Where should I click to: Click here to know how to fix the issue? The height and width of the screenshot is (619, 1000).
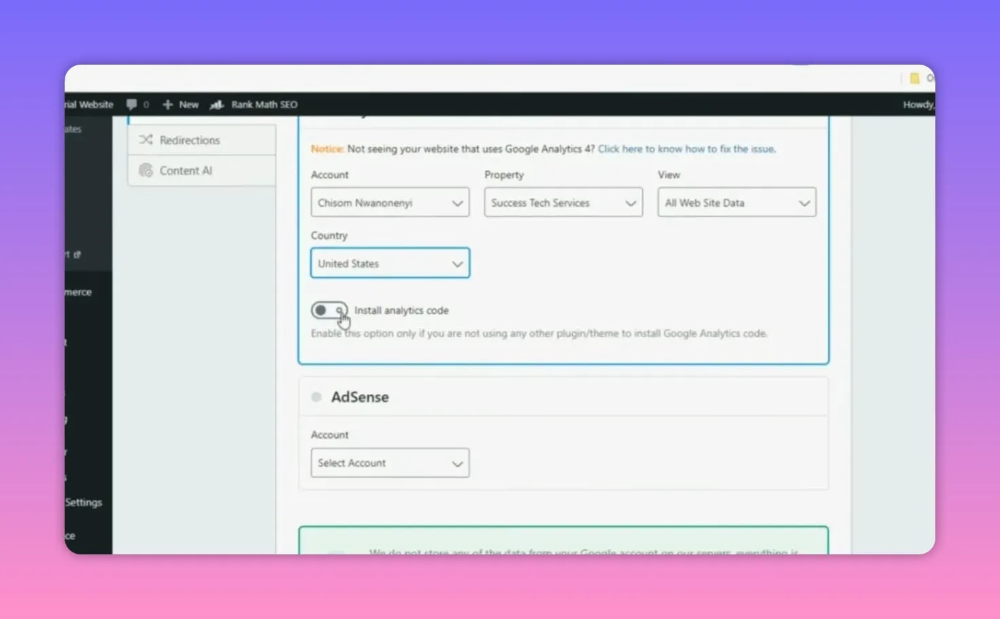click(x=686, y=148)
